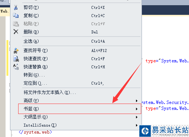Click the Ctrl+X shortcut text
Screen dimensions: 189x137
pos(98,7)
